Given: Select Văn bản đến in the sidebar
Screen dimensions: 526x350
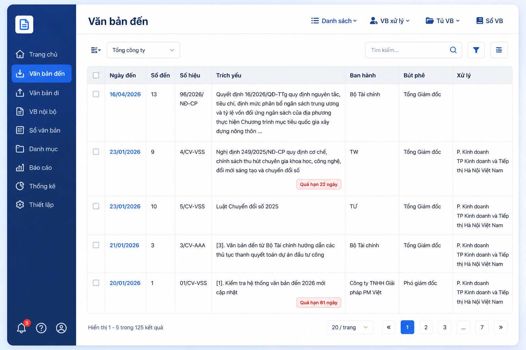Looking at the screenshot, I should click(41, 73).
